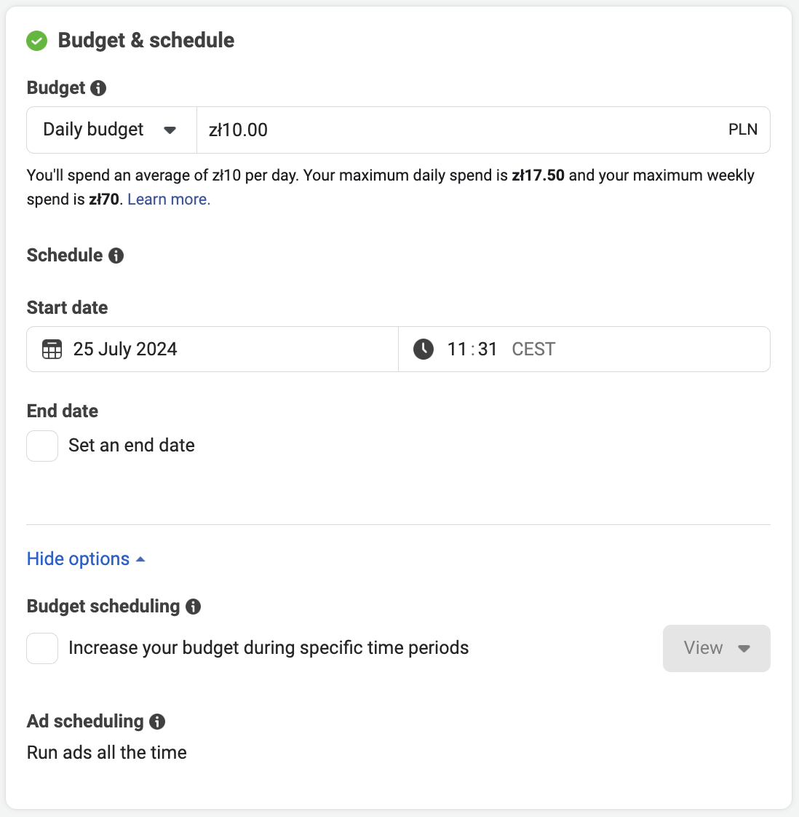Click the Run ads all the time text
This screenshot has height=817, width=799.
point(107,753)
